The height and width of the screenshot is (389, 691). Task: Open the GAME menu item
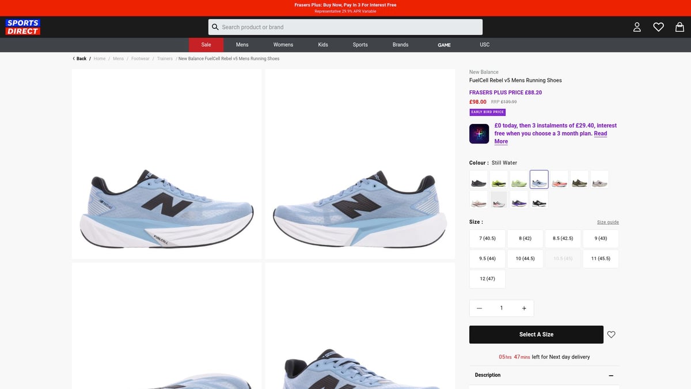(x=445, y=45)
